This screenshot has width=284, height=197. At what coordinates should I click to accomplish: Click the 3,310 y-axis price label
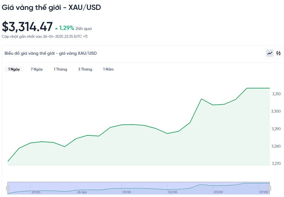pyautogui.click(x=276, y=94)
